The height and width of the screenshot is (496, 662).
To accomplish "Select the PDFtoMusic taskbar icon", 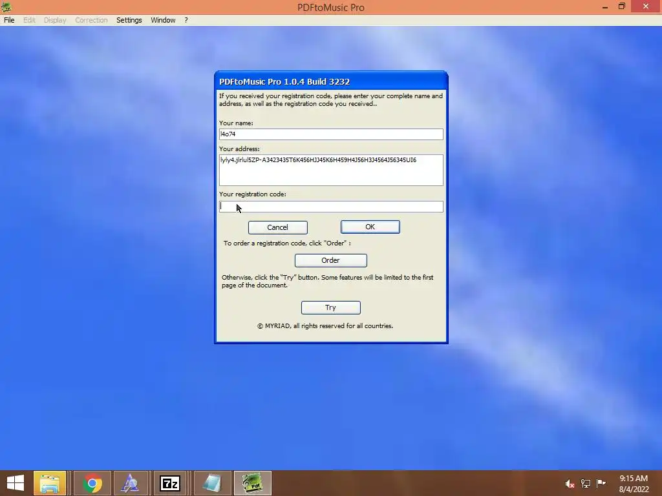I will (x=253, y=483).
